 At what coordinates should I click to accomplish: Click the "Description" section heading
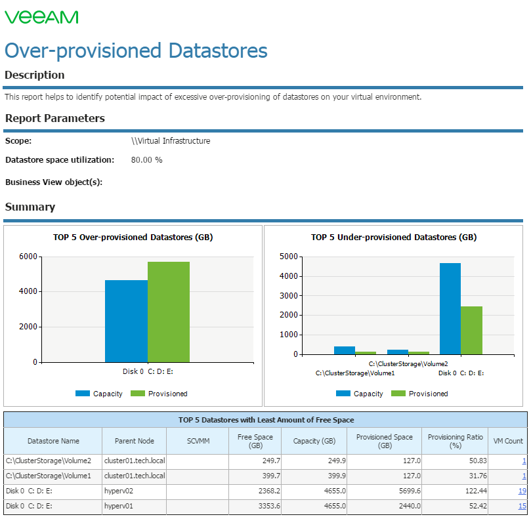coord(35,75)
